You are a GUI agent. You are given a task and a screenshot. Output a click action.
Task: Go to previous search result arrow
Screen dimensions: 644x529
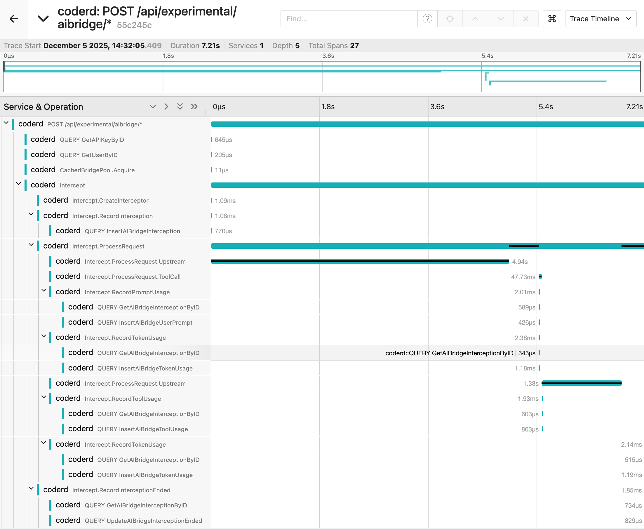pyautogui.click(x=475, y=19)
